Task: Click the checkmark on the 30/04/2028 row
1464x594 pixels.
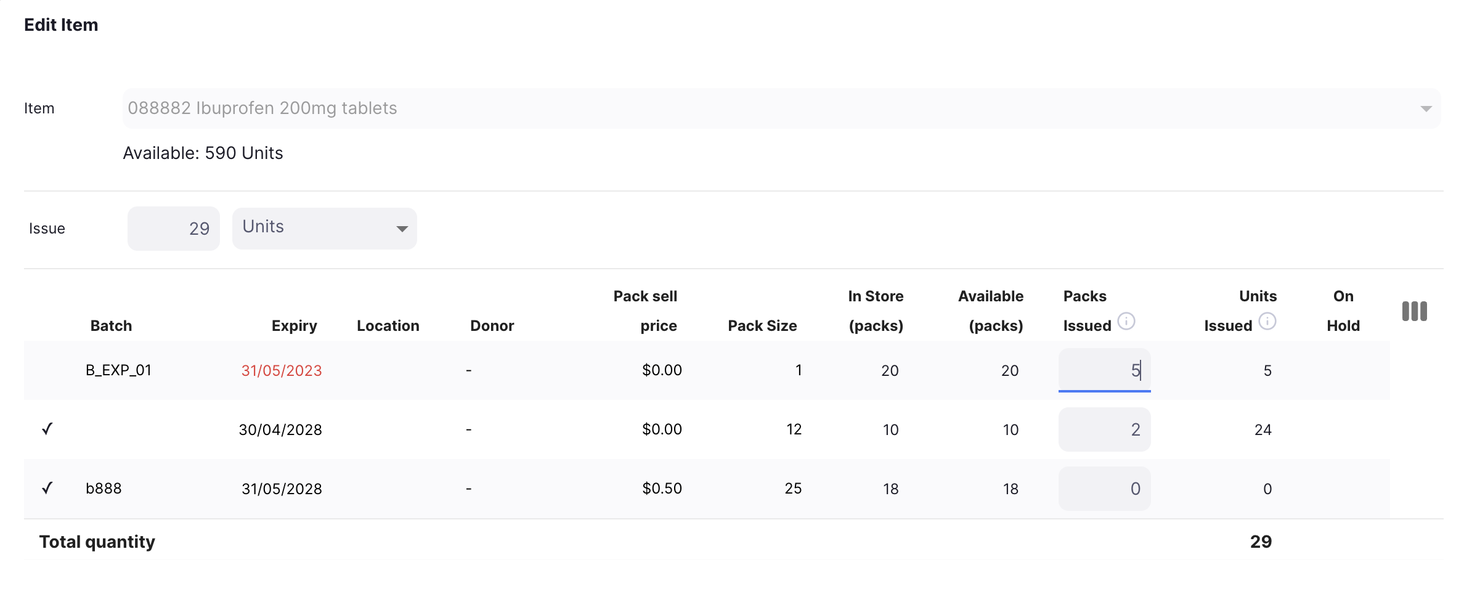Action: pyautogui.click(x=47, y=429)
